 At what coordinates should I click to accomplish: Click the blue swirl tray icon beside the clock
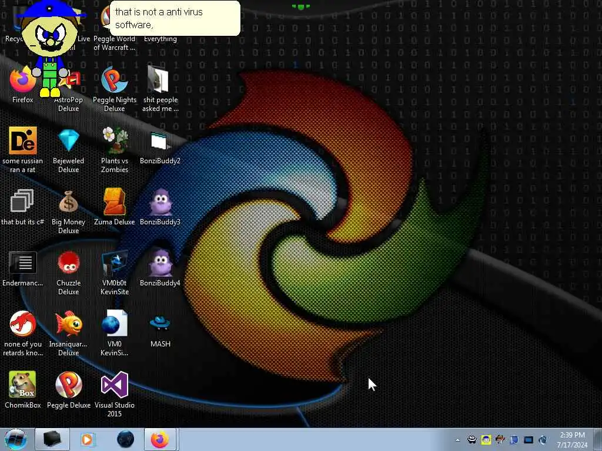(x=543, y=439)
